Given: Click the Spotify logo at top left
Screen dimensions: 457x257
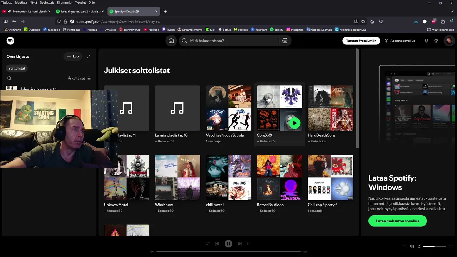Looking at the screenshot, I should (x=11, y=41).
